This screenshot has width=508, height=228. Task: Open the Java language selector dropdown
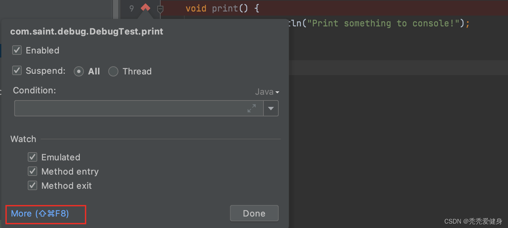click(x=267, y=92)
